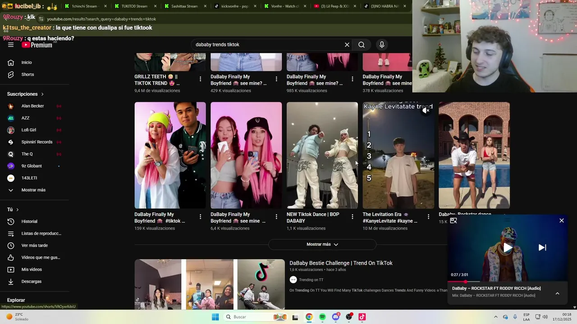Unmute the Kayne Levitate short preview
The image size is (577, 324).
click(x=426, y=110)
